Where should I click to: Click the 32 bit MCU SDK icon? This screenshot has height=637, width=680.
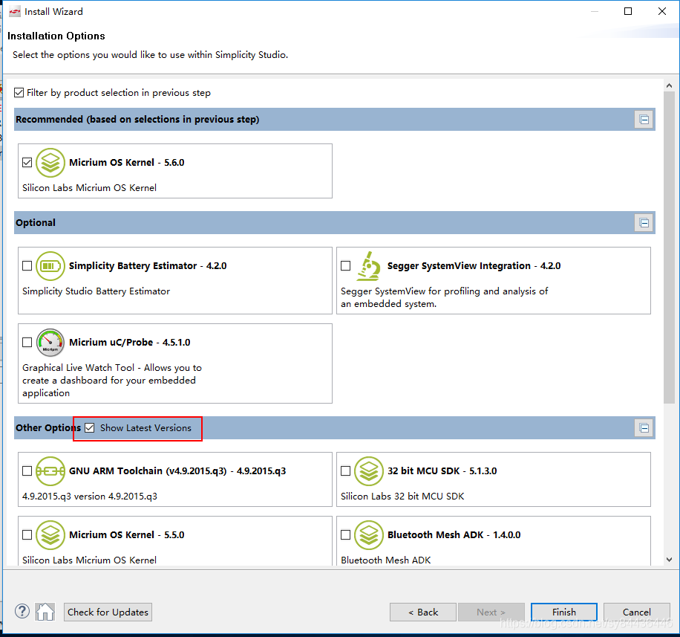tap(369, 471)
